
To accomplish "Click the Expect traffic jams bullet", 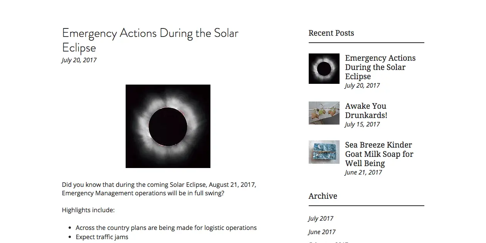I will pyautogui.click(x=102, y=237).
